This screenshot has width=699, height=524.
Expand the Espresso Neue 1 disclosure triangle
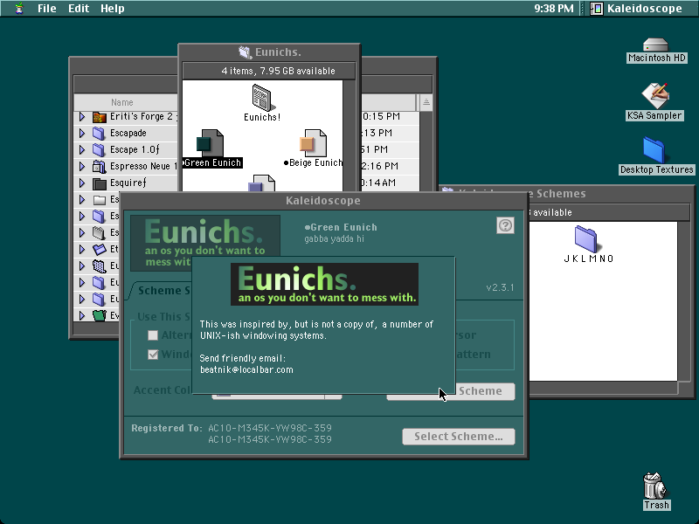(82, 166)
